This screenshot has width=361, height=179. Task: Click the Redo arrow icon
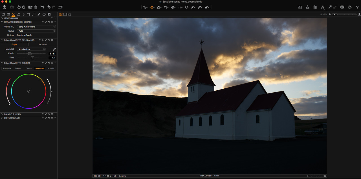tap(54, 7)
